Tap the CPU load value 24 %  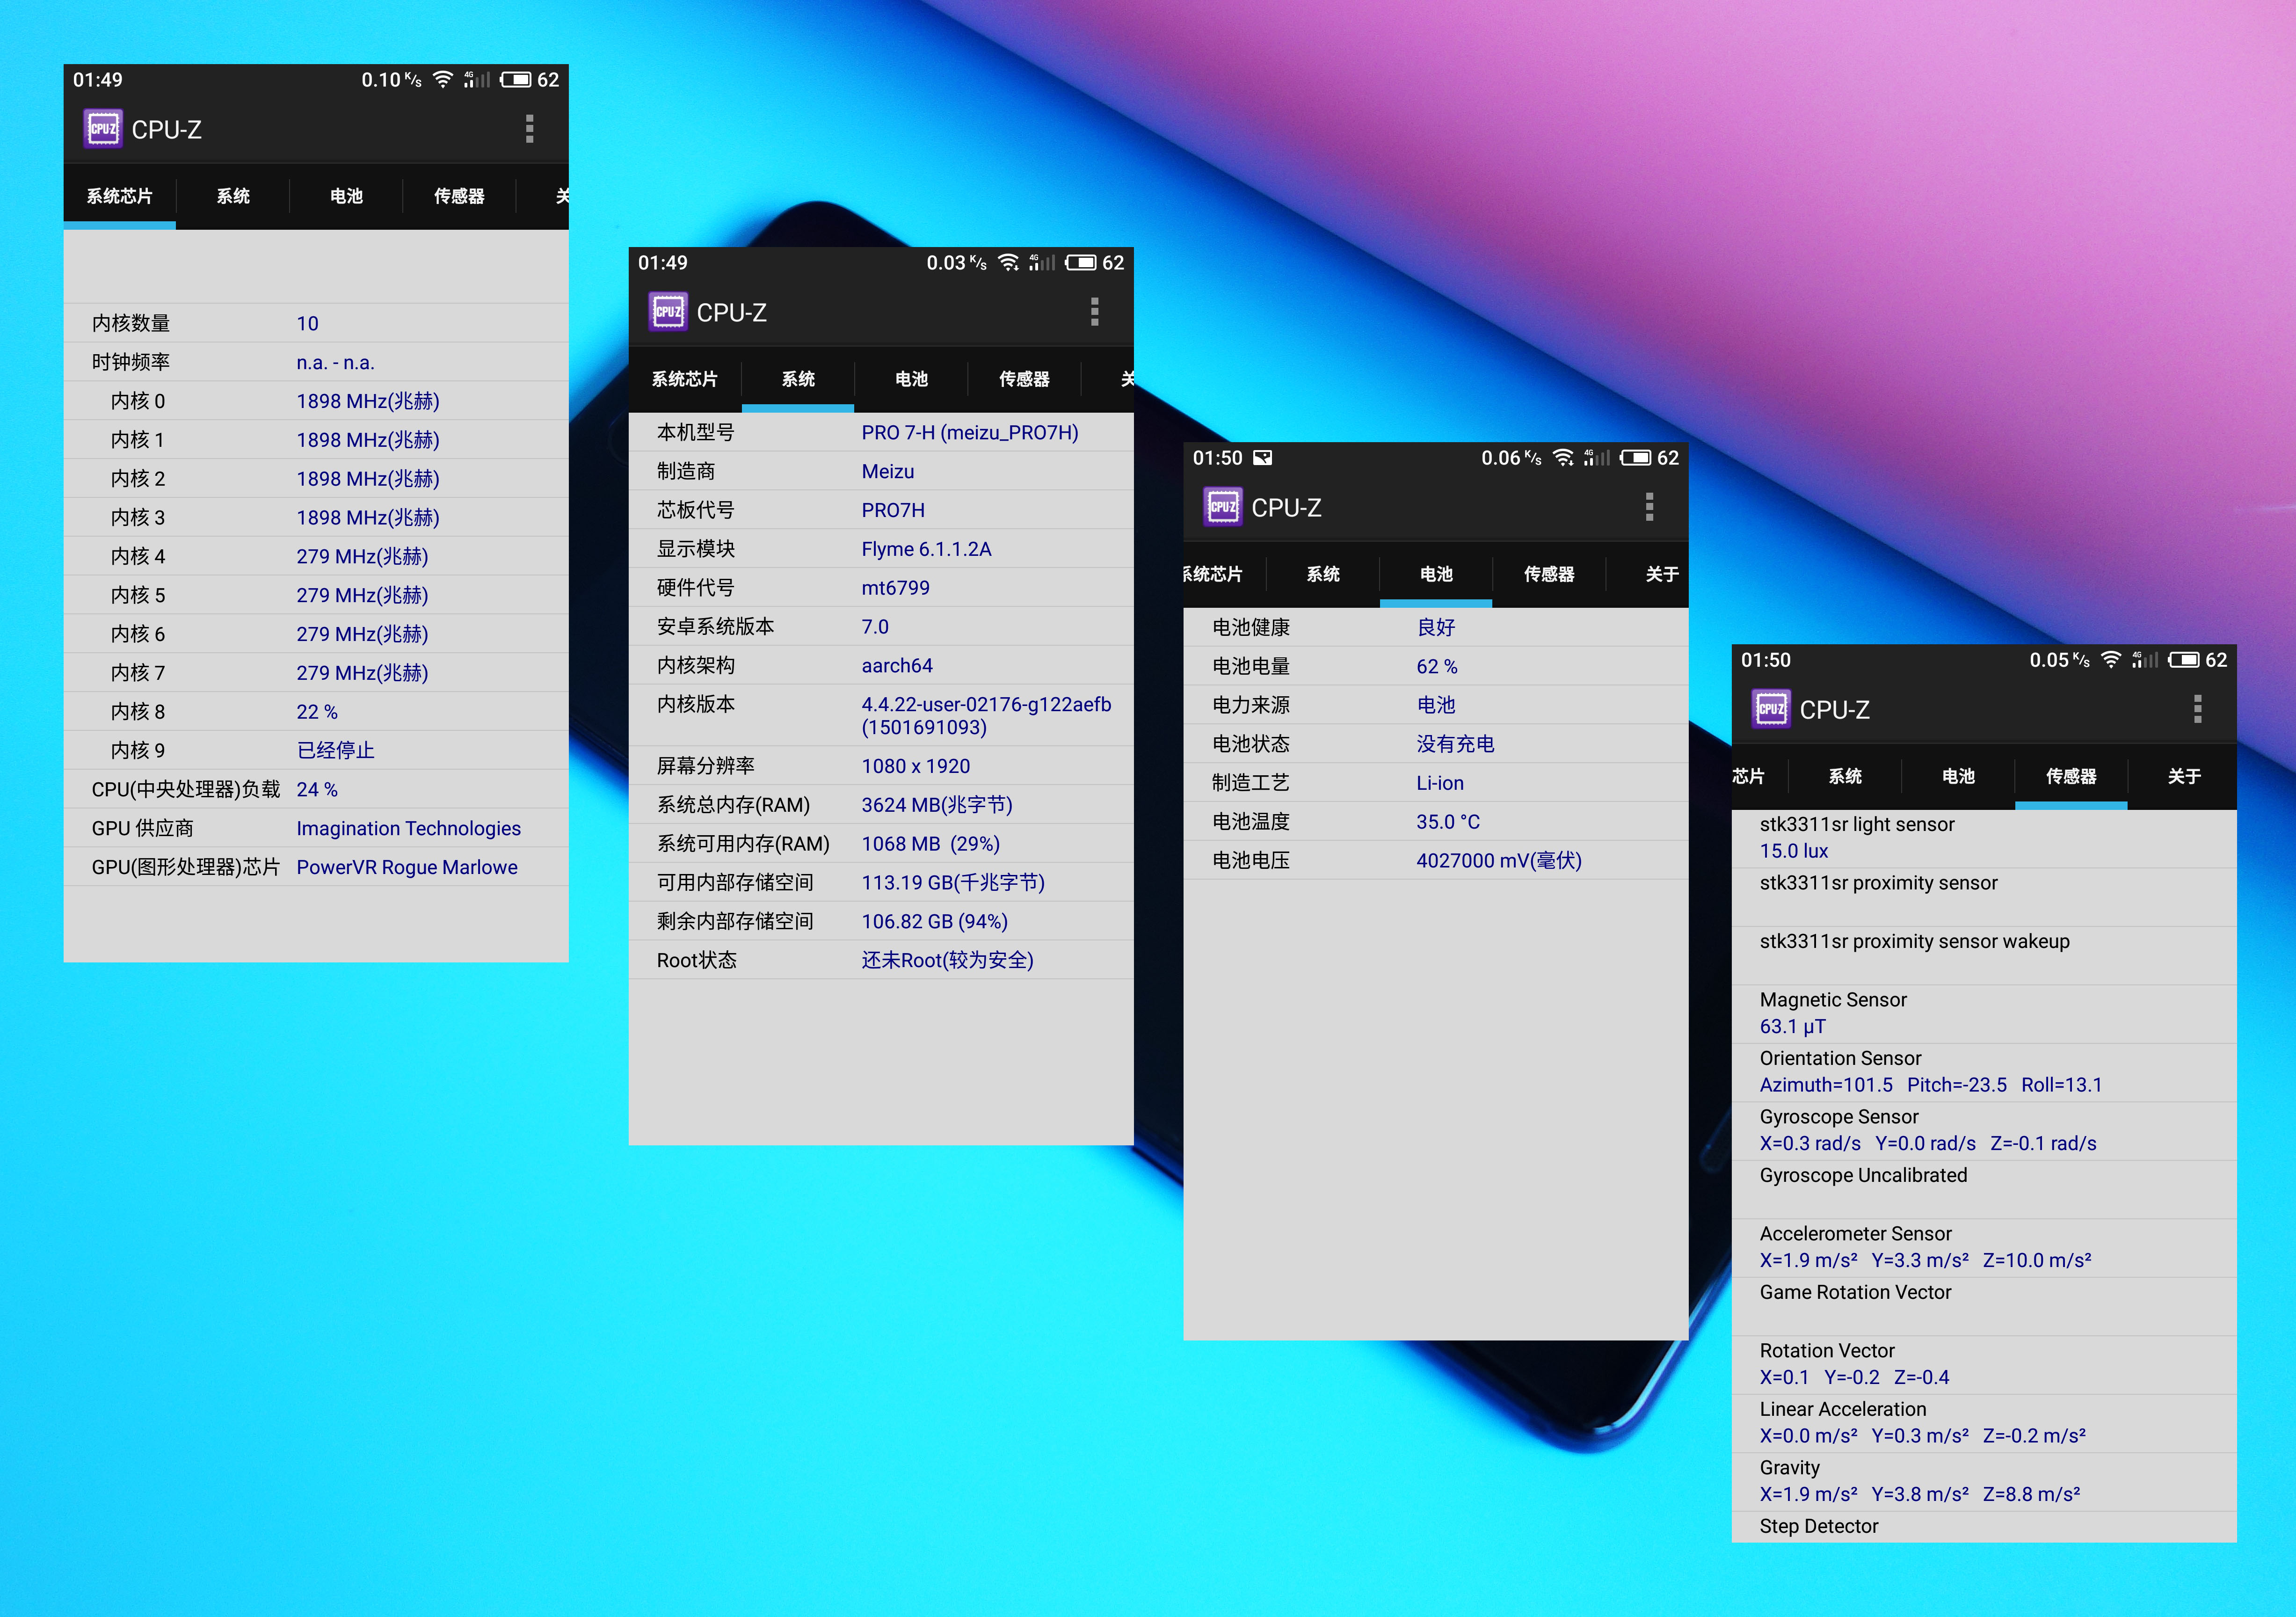click(x=317, y=789)
